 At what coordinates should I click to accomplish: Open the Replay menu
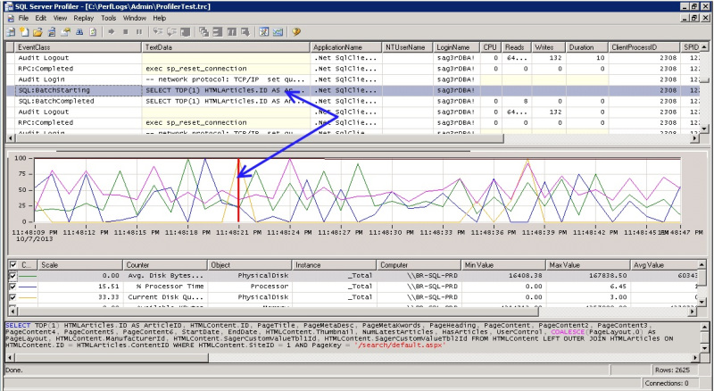(x=83, y=17)
